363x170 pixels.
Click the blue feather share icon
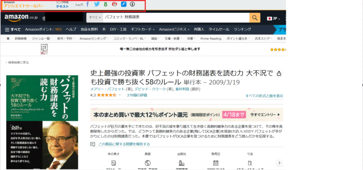coord(124,5)
